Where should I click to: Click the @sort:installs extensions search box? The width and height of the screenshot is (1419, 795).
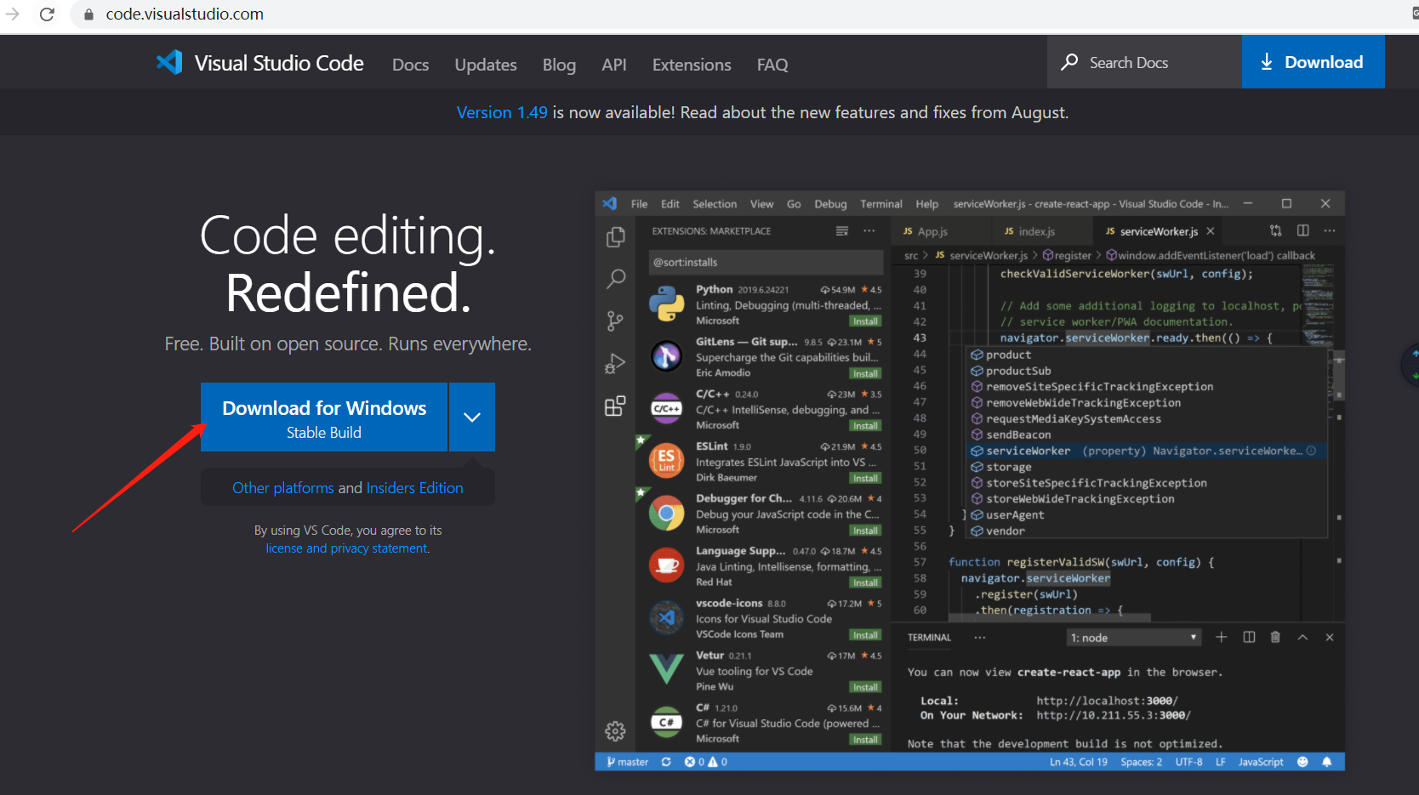(766, 262)
